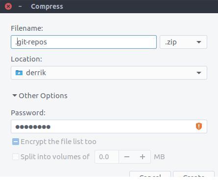Click the orange password warning shield icon

[x=199, y=126]
